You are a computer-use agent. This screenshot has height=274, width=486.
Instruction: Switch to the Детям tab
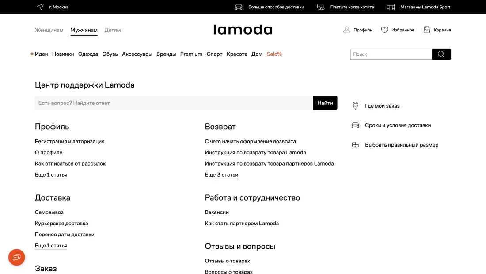click(113, 30)
